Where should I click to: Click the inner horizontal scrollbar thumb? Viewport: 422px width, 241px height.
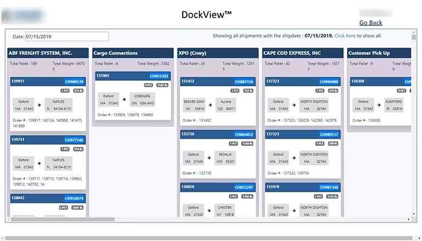63,219
